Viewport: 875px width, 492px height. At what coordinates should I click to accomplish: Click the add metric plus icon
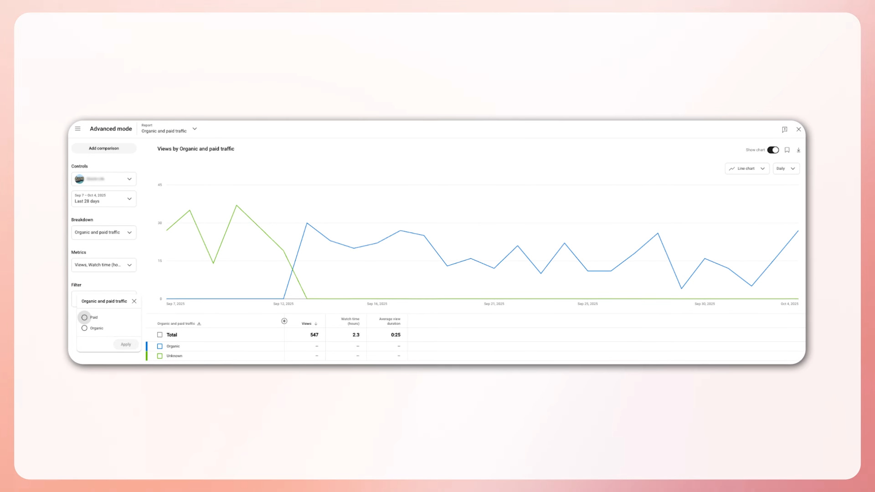tap(284, 321)
